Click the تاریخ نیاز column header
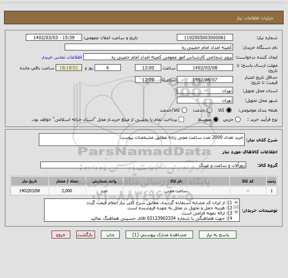The height and width of the screenshot is (278, 288). pyautogui.click(x=30, y=181)
